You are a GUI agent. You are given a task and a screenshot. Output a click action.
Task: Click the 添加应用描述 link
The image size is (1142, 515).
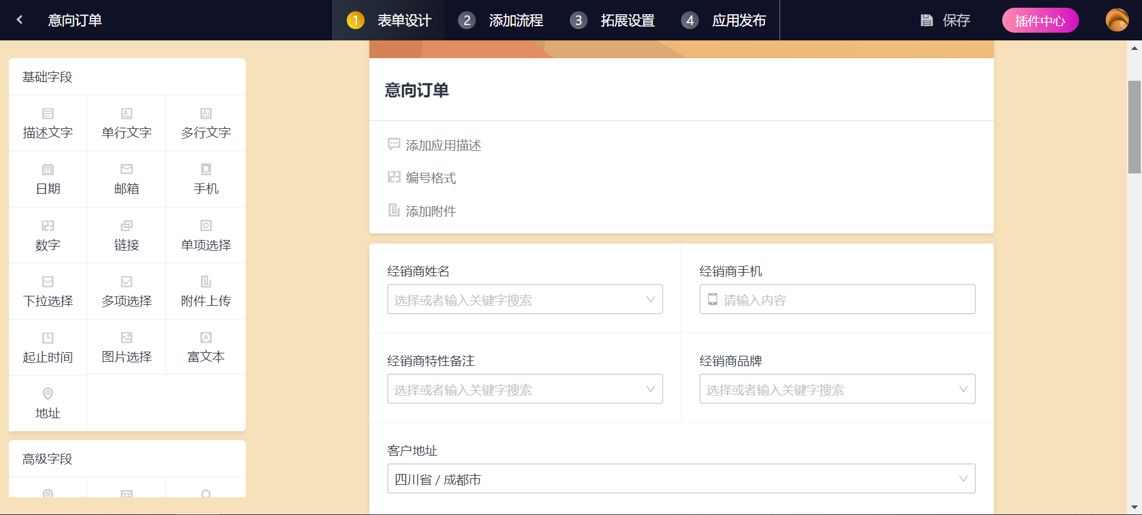tap(443, 146)
